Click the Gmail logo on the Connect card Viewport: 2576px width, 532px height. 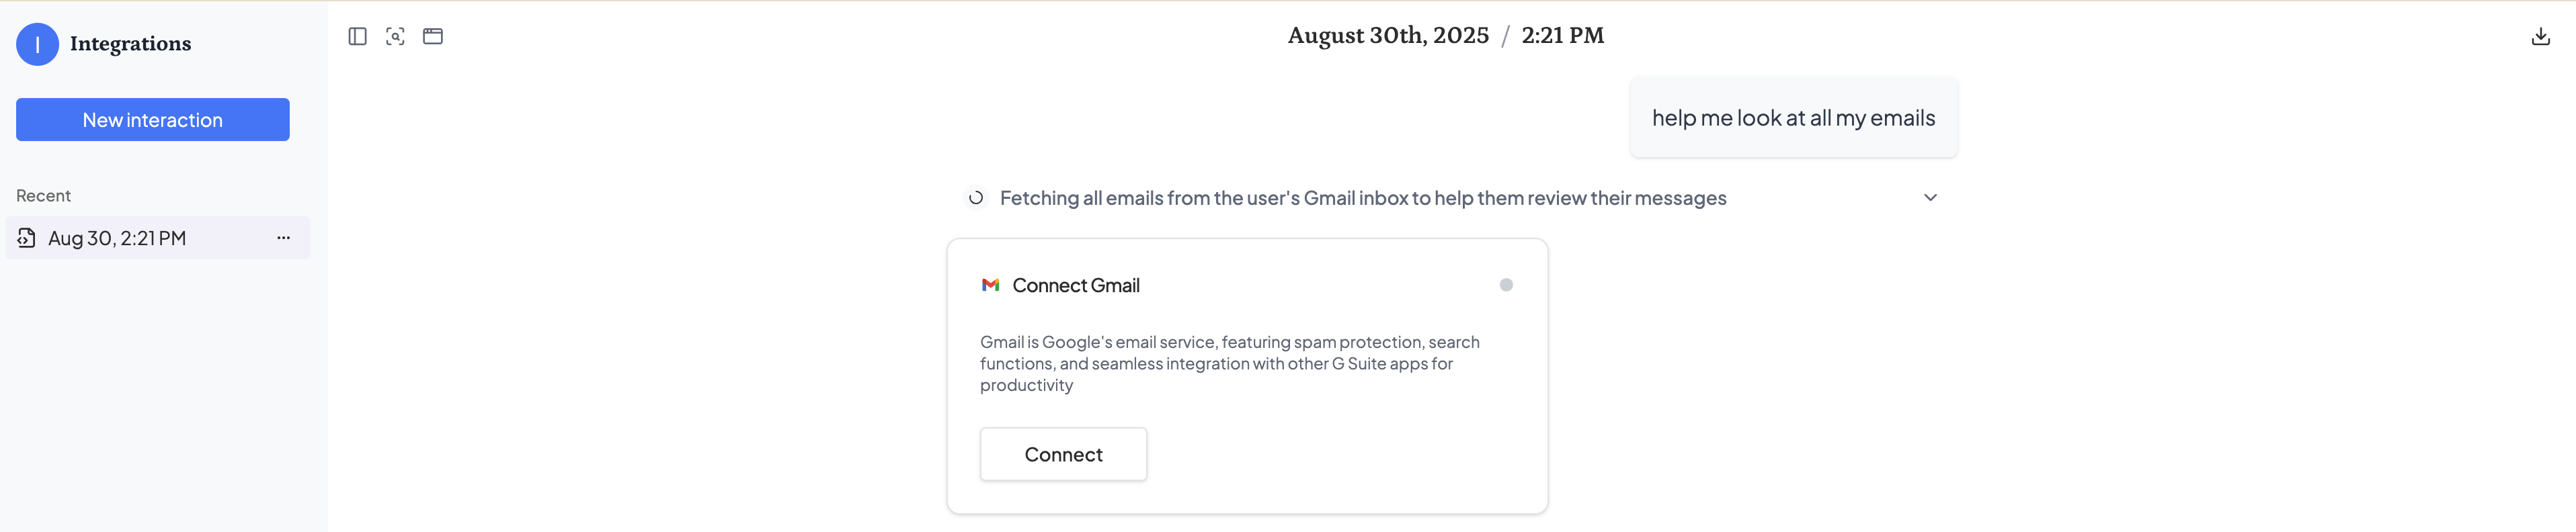click(990, 284)
